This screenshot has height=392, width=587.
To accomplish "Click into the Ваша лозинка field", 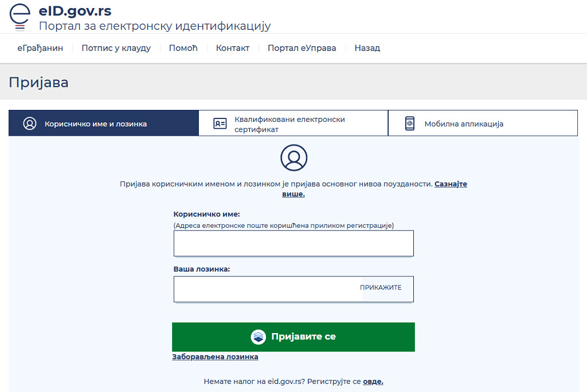I will (x=267, y=290).
